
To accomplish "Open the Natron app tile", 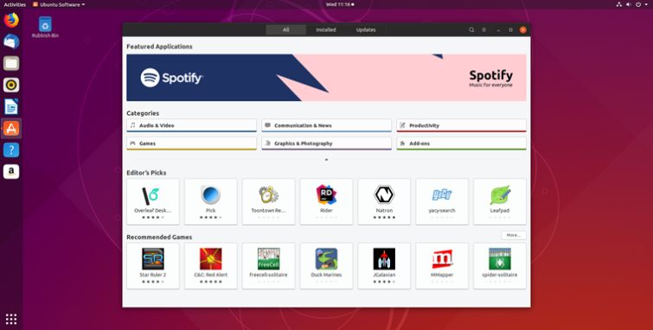I will [384, 202].
